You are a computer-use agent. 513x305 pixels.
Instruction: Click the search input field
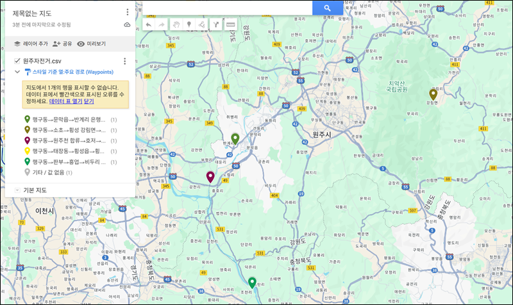(x=228, y=8)
